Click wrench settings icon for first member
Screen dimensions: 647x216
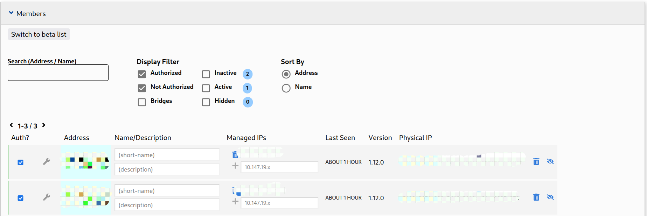47,161
